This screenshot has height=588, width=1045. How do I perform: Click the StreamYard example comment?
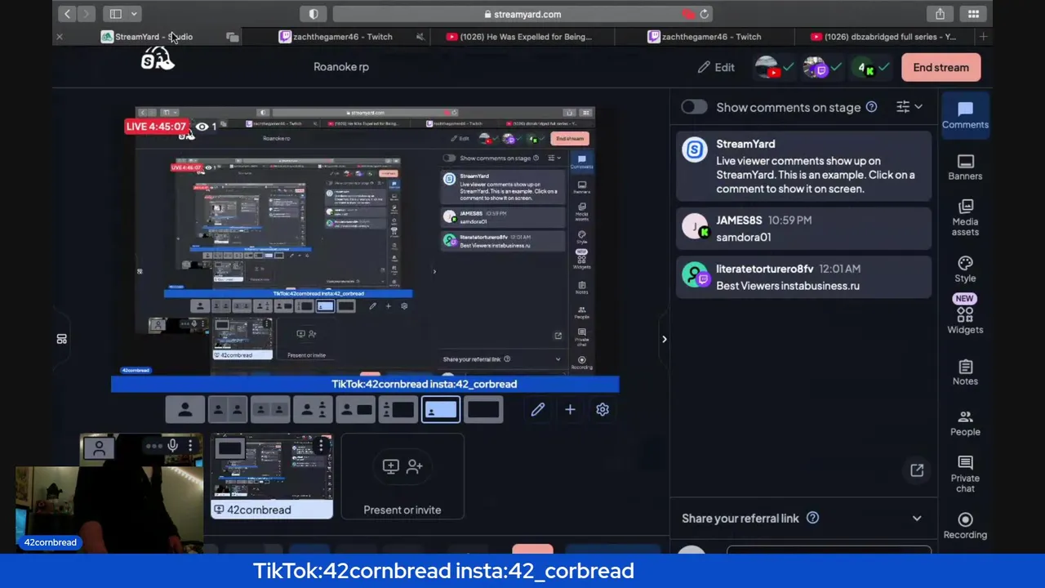tap(803, 166)
